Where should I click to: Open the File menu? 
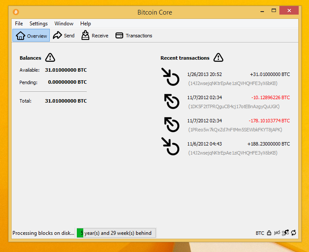point(19,24)
